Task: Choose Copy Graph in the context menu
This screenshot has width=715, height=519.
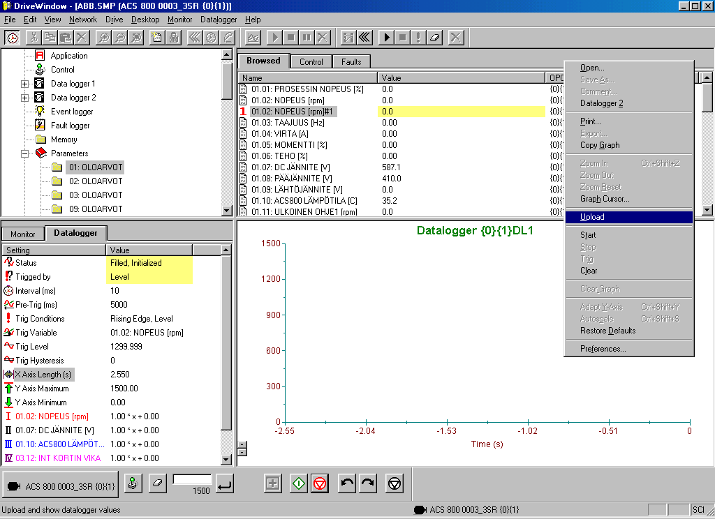Action: (x=629, y=145)
